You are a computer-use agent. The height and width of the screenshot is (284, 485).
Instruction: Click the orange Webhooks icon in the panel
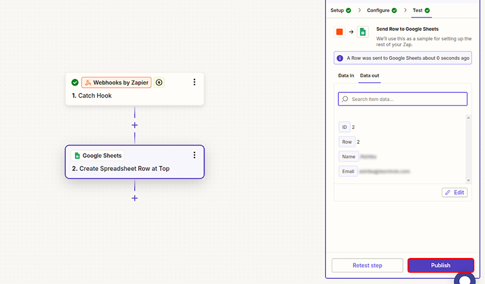(x=339, y=32)
